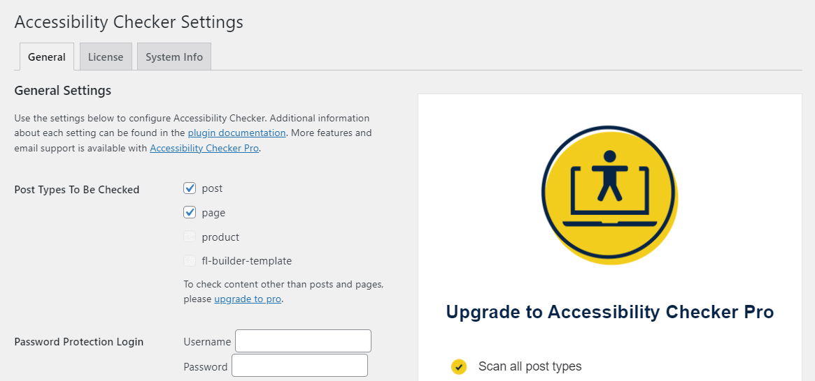Click the Post Types To Be Checked label
The image size is (815, 381).
tap(77, 190)
